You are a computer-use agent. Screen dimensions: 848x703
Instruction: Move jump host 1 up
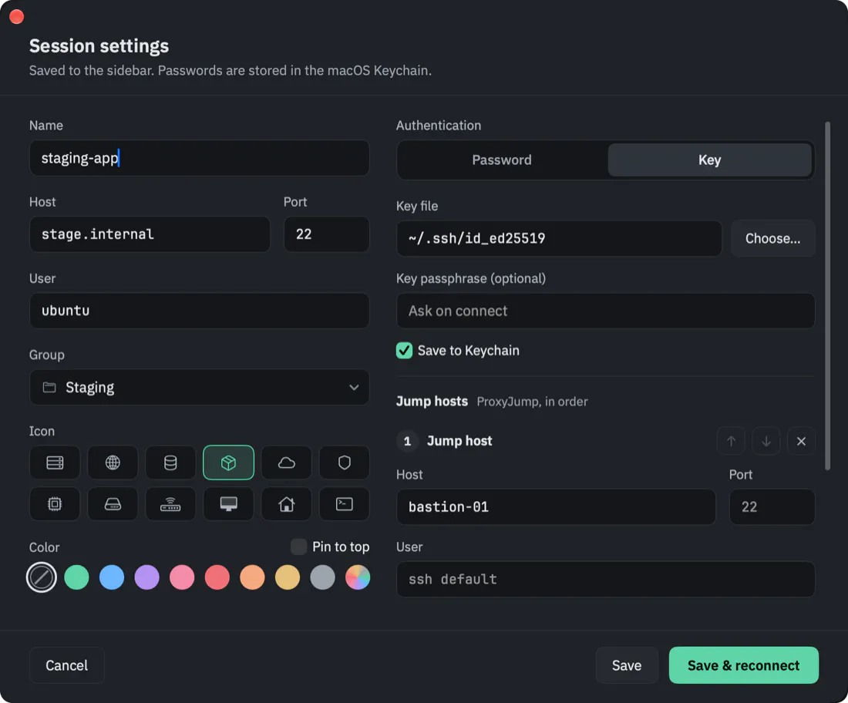pyautogui.click(x=731, y=441)
